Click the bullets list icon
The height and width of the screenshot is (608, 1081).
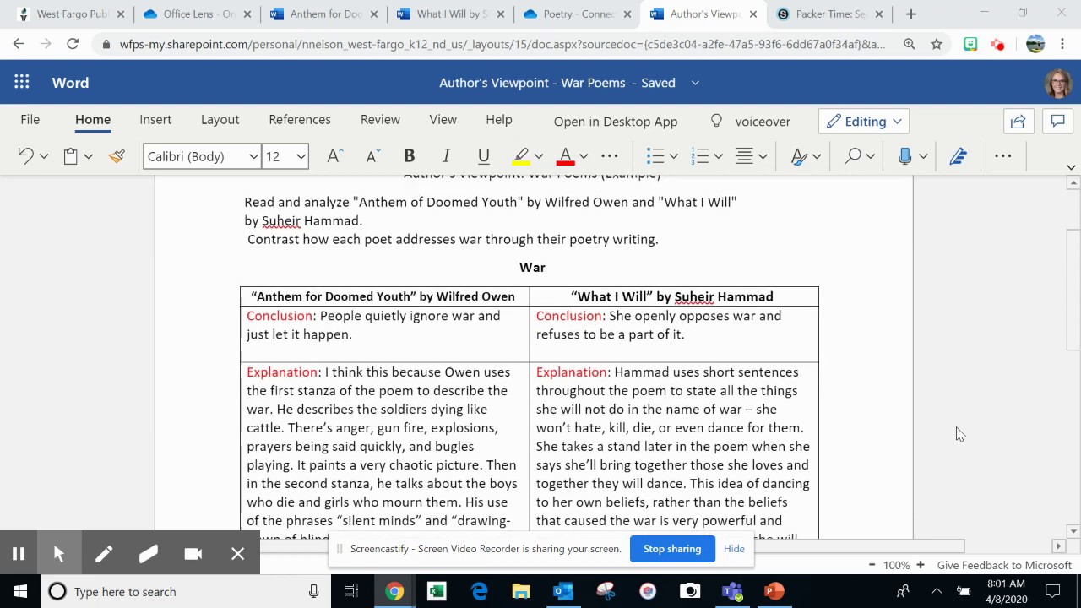[655, 155]
